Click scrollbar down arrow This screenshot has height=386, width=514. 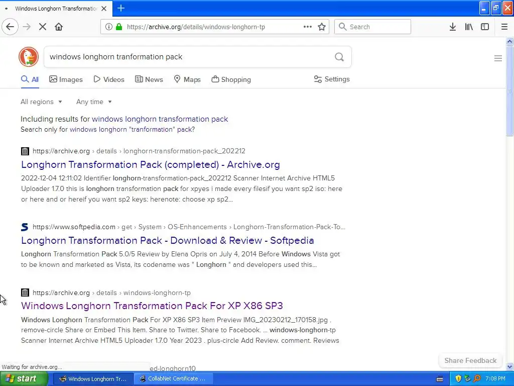click(509, 366)
